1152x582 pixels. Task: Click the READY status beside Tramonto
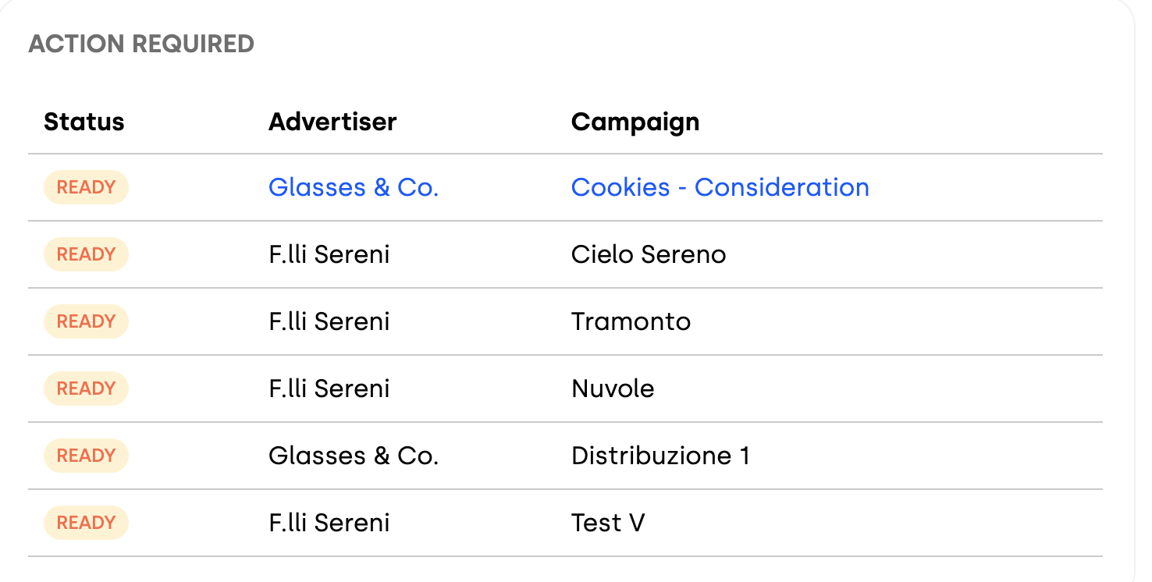86,321
